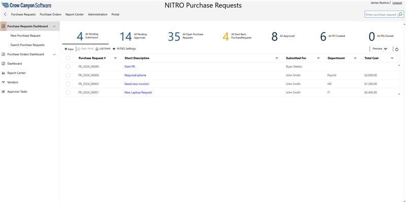Viewport: 406px width, 204px height.
Task: Click the $1,200.00 total cost cell
Action: click(370, 84)
